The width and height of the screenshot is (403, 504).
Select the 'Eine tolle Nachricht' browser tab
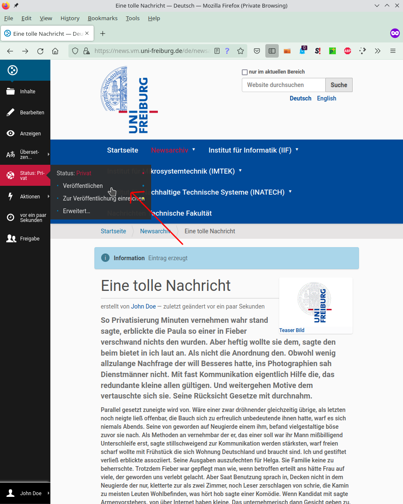[47, 34]
